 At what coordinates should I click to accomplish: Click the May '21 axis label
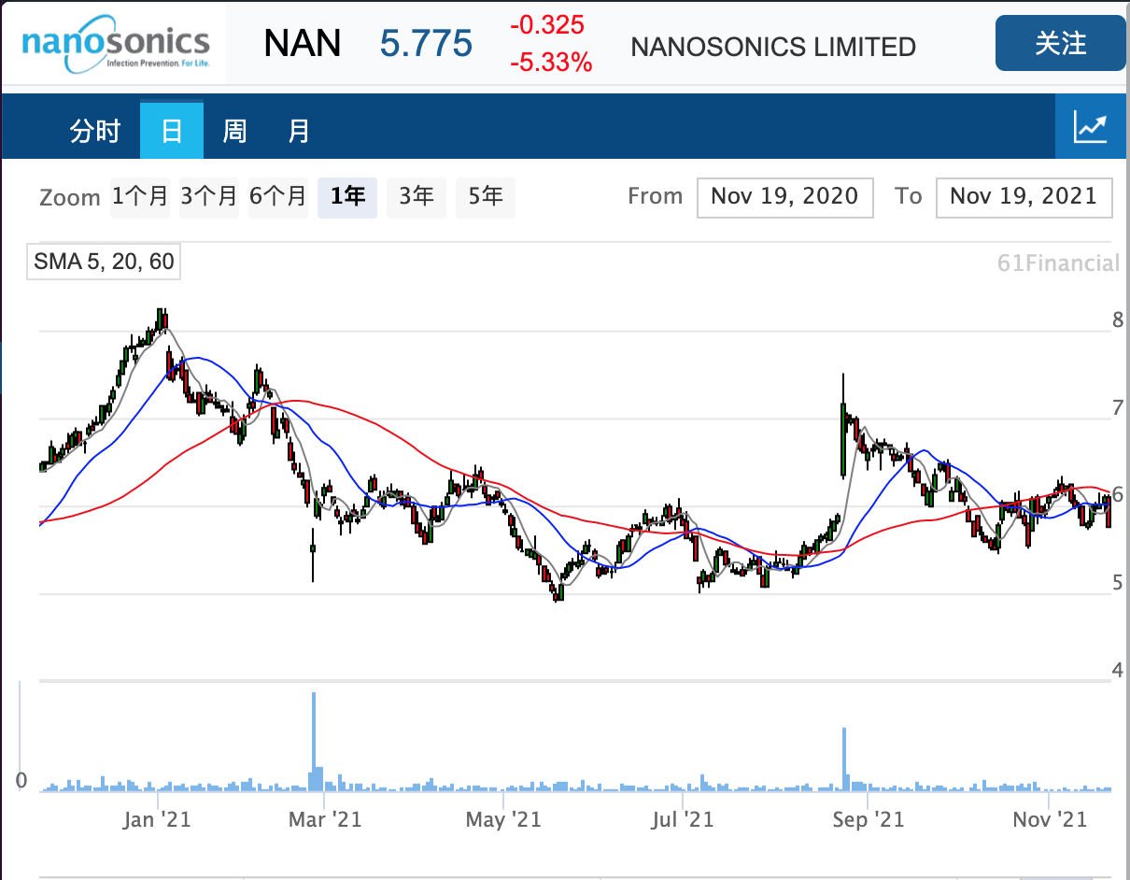pos(503,820)
